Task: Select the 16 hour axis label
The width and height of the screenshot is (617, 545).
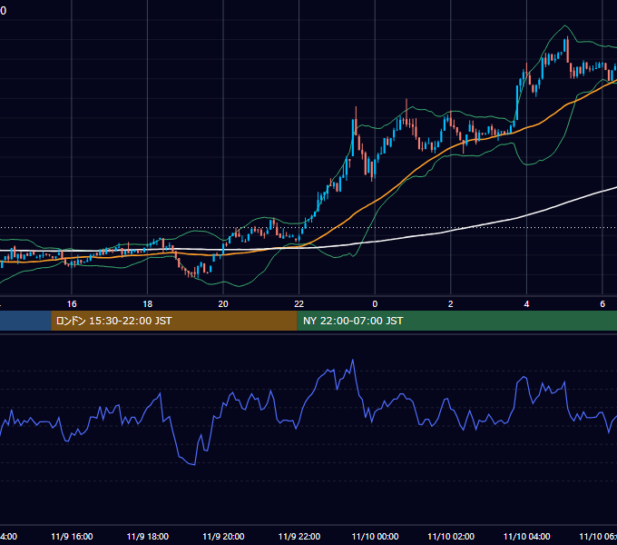Action: 72,304
